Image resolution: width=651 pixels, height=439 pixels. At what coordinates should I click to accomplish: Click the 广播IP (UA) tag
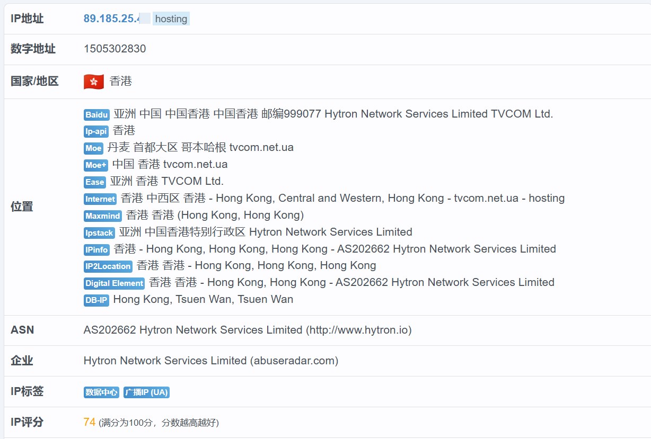tap(146, 392)
